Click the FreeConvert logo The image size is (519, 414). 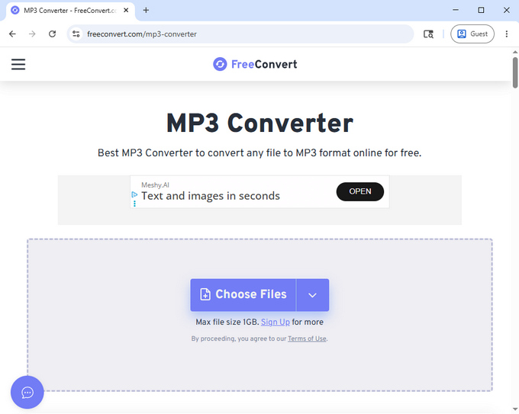[255, 64]
